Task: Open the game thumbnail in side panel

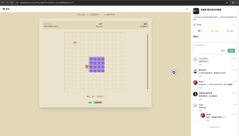Action: click(196, 11)
